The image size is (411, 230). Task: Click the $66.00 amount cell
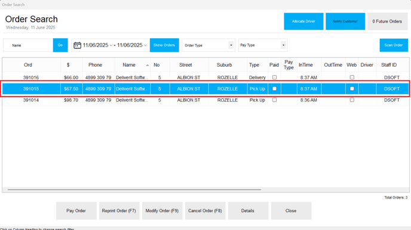click(71, 77)
